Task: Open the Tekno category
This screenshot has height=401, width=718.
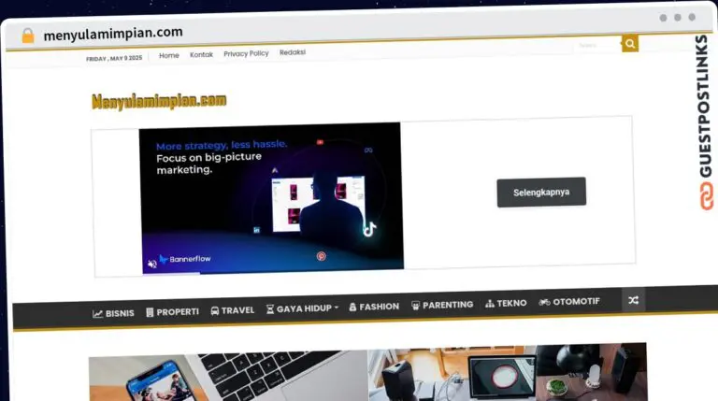Action: [x=506, y=303]
